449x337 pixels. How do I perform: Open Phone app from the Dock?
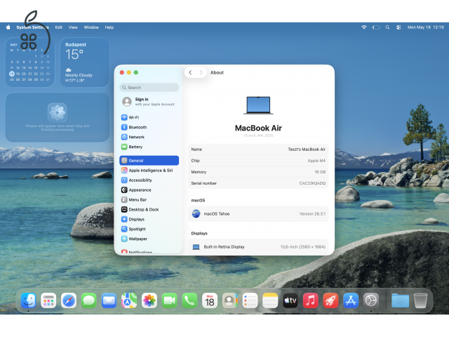coord(189,300)
